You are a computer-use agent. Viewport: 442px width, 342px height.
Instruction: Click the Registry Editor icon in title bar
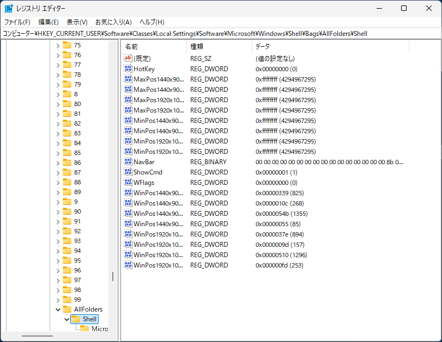tap(9, 8)
